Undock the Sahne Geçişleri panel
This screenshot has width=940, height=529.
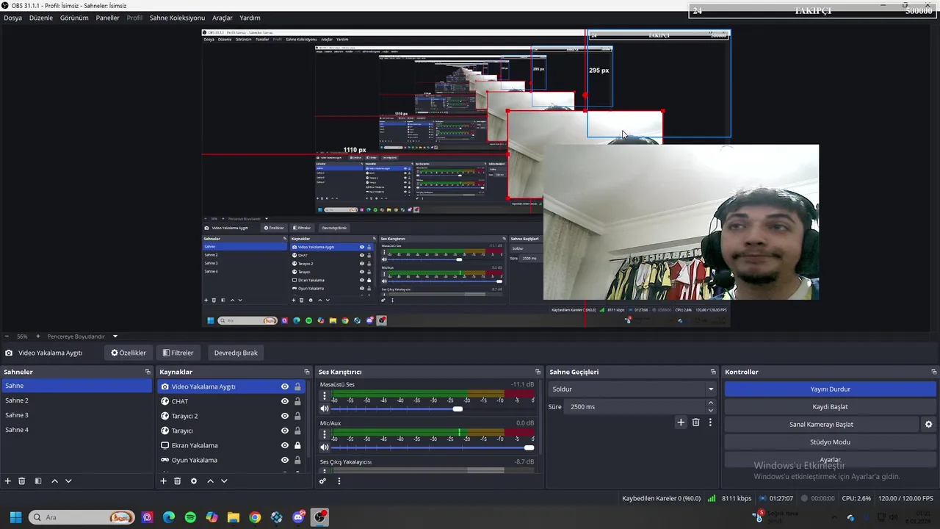[x=713, y=372]
